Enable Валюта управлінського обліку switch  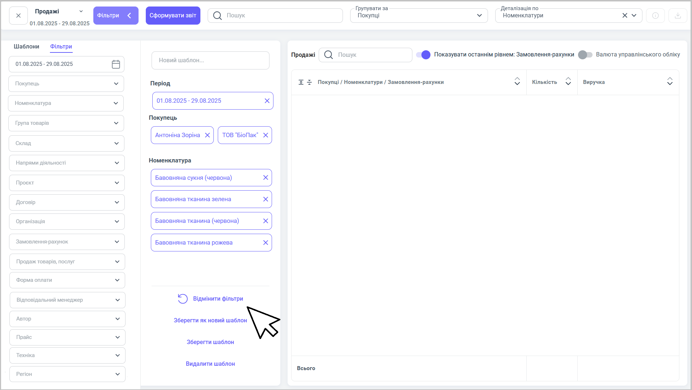(585, 55)
